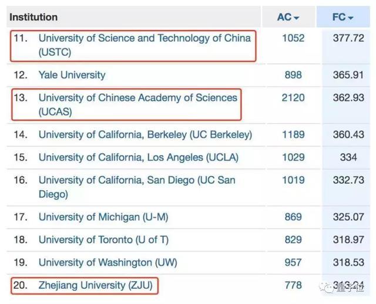Click FC value 334 for UCLA
The height and width of the screenshot is (304, 376).
(x=348, y=157)
